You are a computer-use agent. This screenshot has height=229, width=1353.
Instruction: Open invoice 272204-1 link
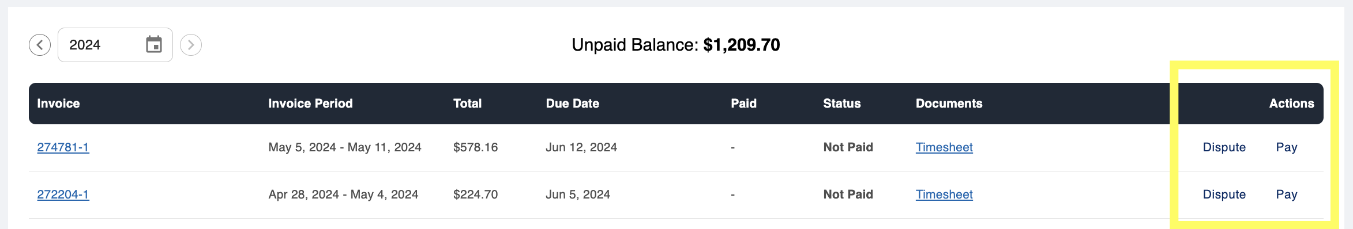coord(63,194)
